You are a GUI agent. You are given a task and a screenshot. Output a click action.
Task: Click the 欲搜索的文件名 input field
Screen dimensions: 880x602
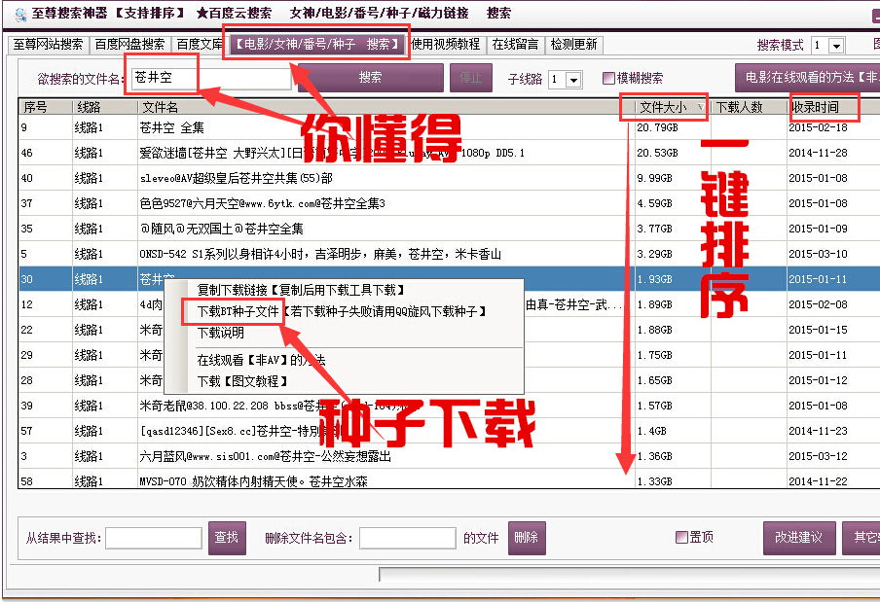pos(209,78)
